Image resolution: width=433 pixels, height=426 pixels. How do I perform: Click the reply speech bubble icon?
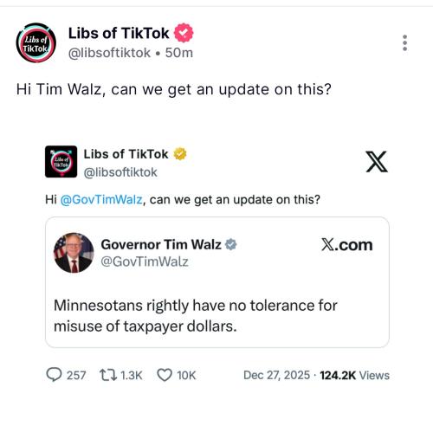coord(54,375)
